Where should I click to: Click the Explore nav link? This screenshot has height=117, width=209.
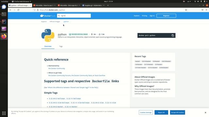coord(137,16)
